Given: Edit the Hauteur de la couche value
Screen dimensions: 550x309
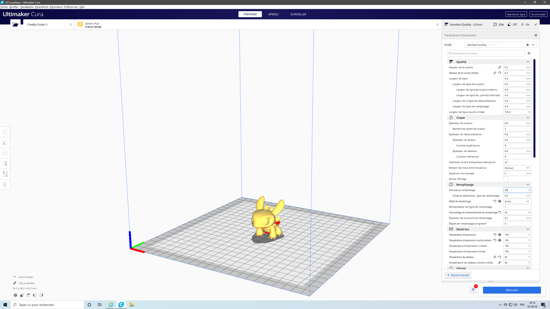Looking at the screenshot, I should [517, 67].
